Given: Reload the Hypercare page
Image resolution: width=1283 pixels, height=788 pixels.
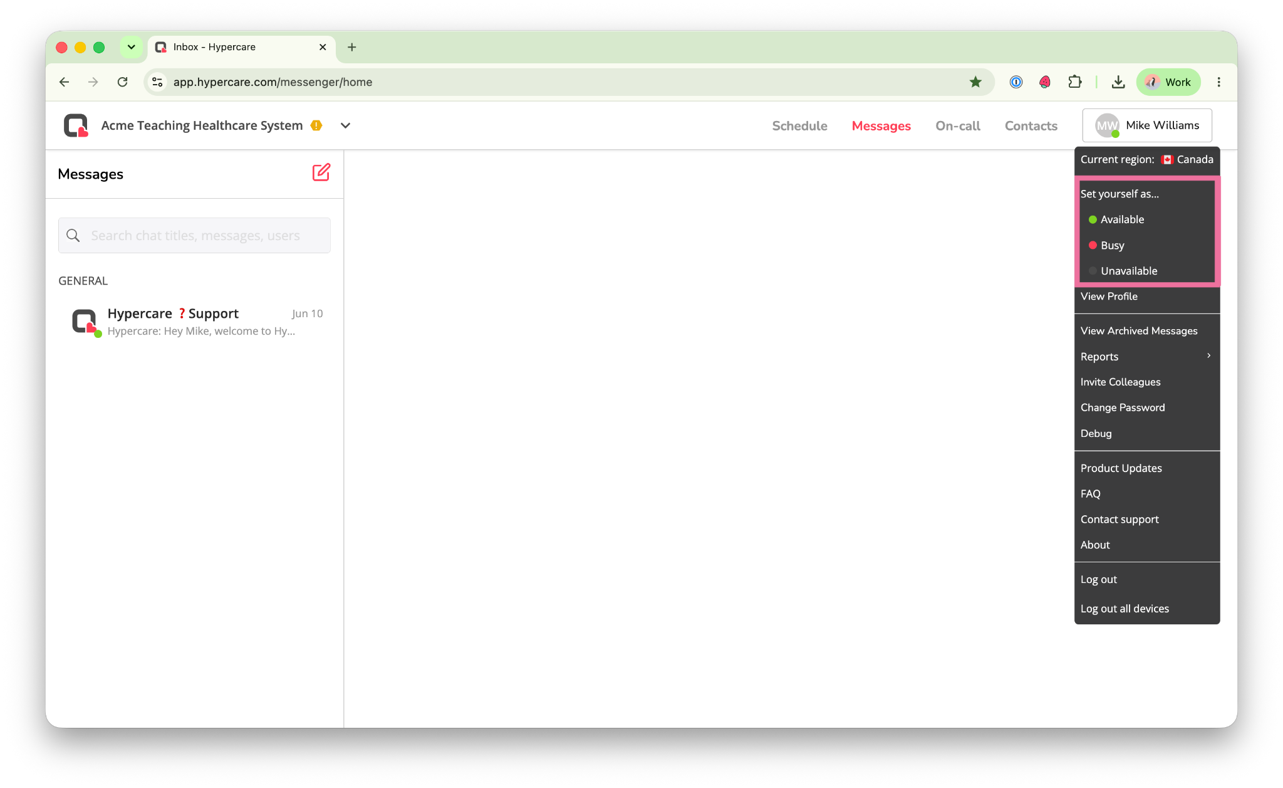Looking at the screenshot, I should [123, 82].
